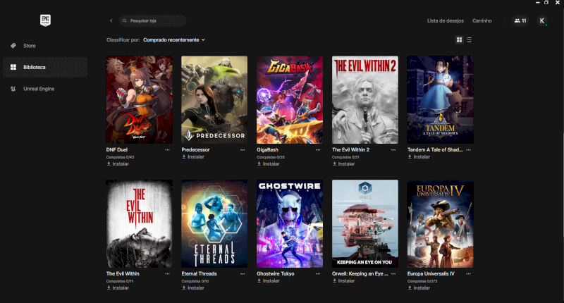Open DNF Duel cover thumbnail
Image resolution: width=564 pixels, height=303 pixels.
pos(139,100)
